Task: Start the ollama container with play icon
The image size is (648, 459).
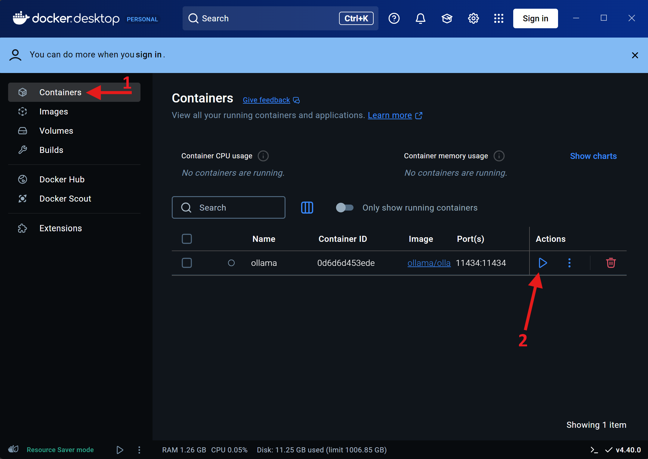Action: point(543,263)
